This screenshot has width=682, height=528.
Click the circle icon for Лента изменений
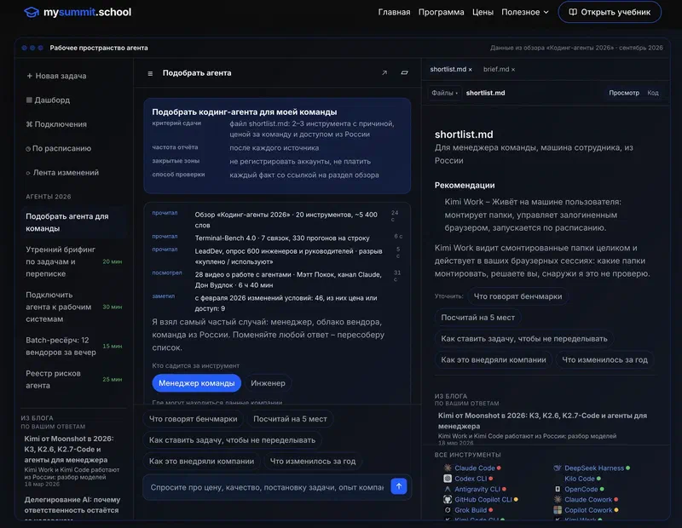pyautogui.click(x=28, y=173)
